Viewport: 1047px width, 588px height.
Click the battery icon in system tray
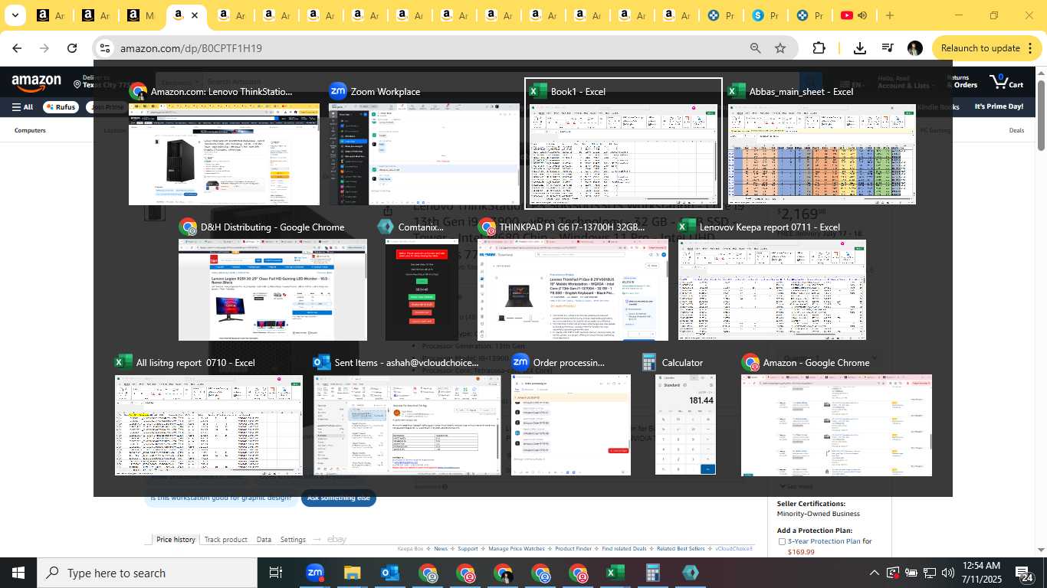coord(911,573)
